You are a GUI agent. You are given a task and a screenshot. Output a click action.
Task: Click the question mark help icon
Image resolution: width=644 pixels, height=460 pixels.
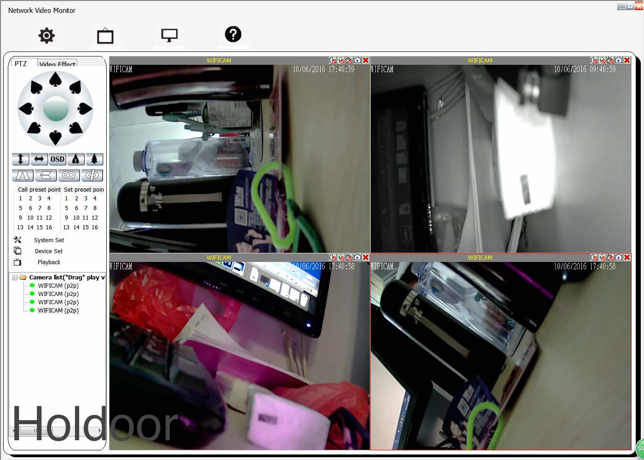click(x=233, y=34)
